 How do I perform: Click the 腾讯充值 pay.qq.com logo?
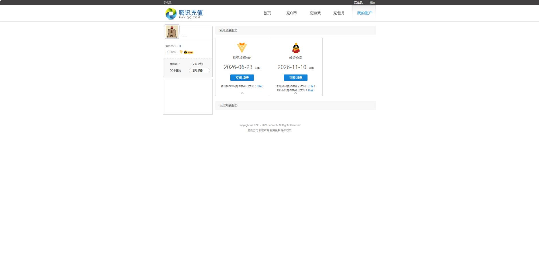tap(184, 13)
